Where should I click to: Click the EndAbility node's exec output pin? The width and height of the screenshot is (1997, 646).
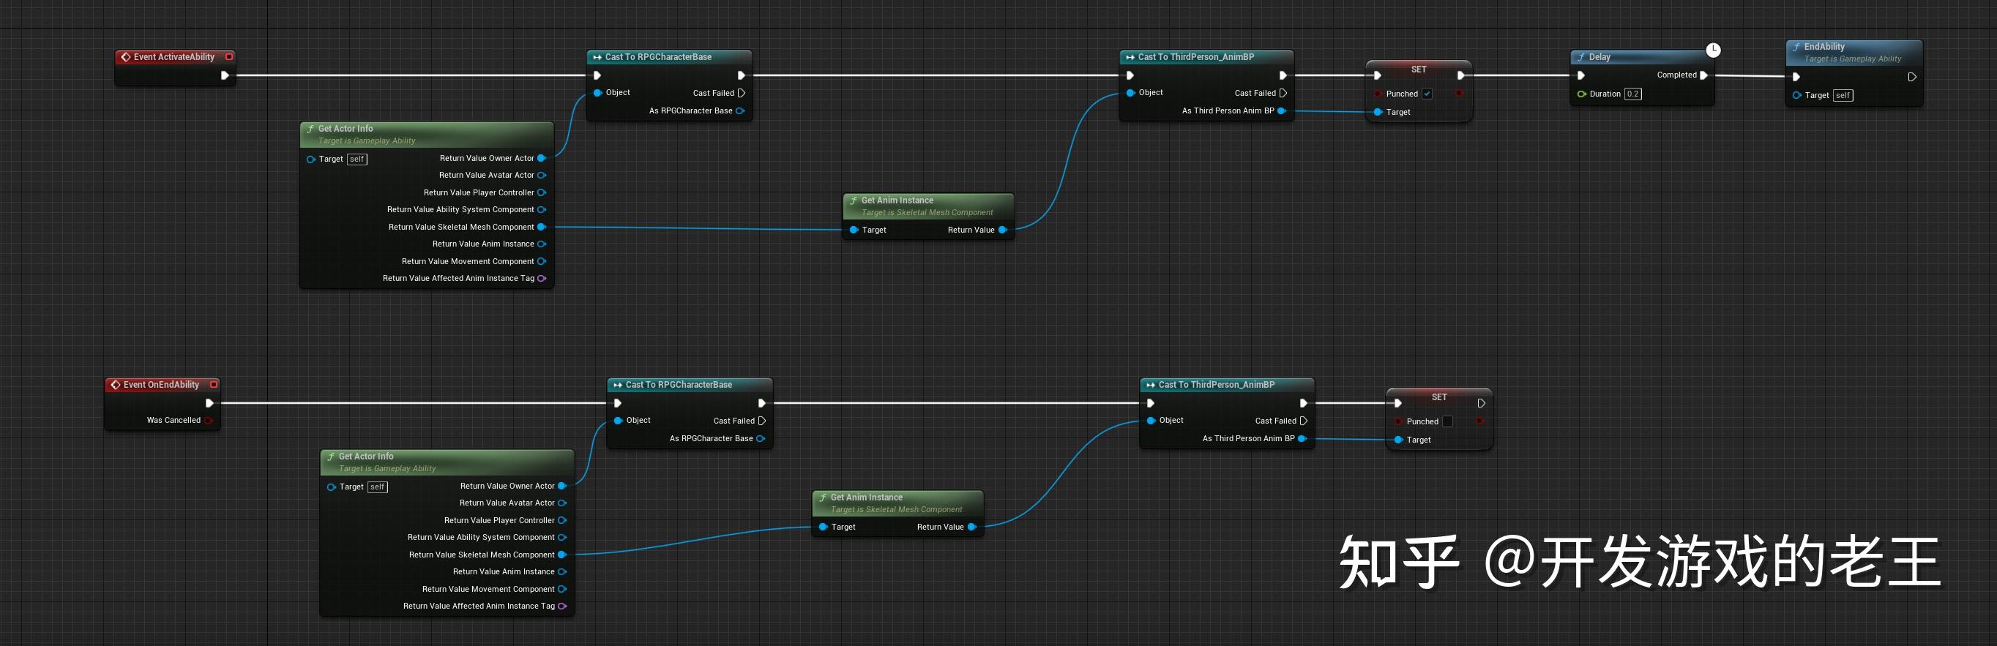pyautogui.click(x=1912, y=77)
